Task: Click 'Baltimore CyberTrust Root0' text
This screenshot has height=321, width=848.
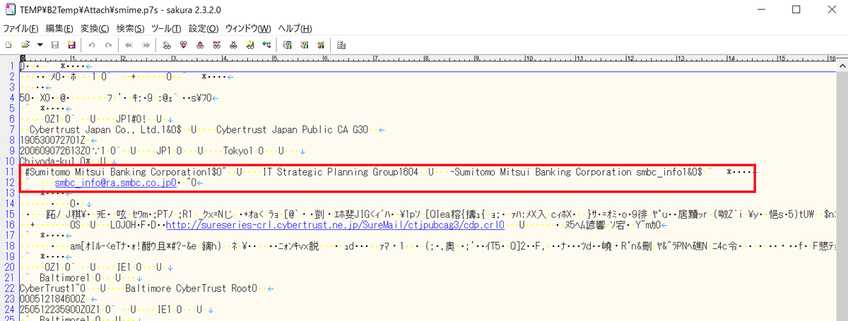Action: (190, 288)
